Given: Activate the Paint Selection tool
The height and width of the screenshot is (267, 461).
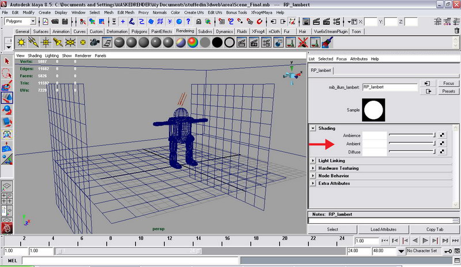Looking at the screenshot, I should (x=7, y=85).
